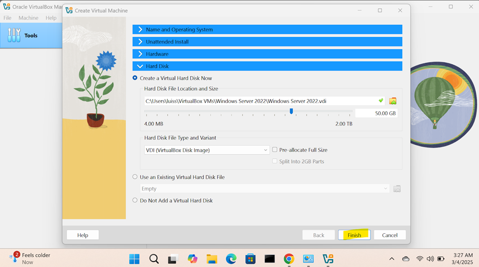Select Use an Existing Virtual Hard Disk File
The height and width of the screenshot is (267, 479).
pyautogui.click(x=135, y=177)
